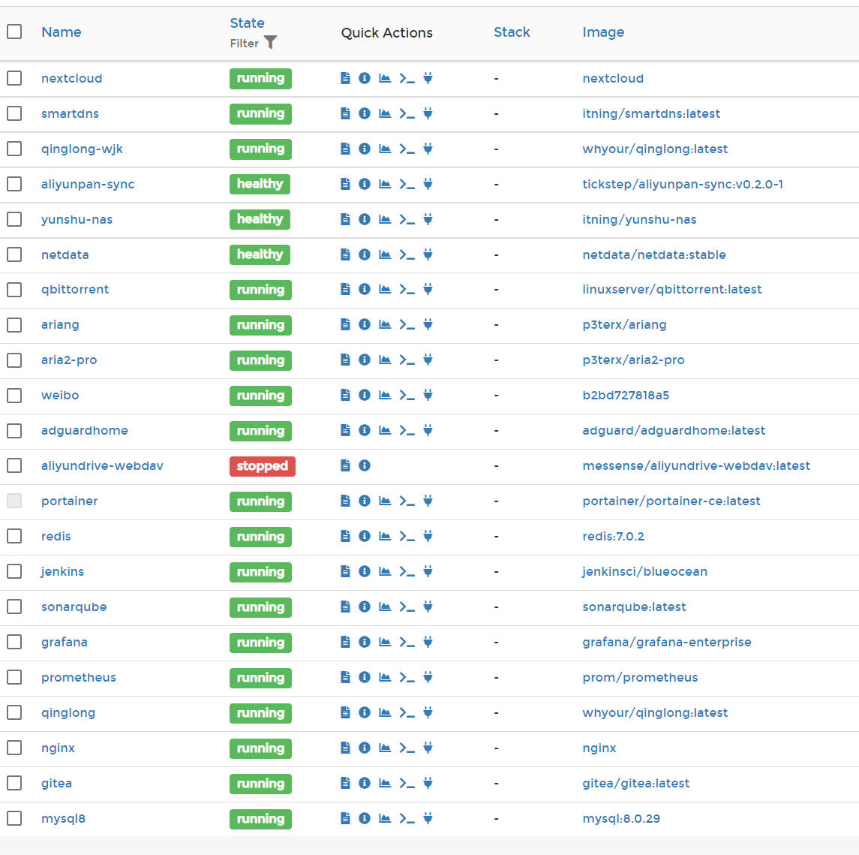Tick the aliyunpan-sync row checkbox
Screen dimensions: 859x855
[14, 184]
